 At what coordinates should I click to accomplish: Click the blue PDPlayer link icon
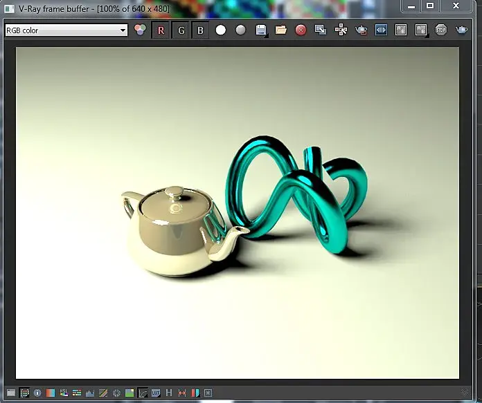click(x=381, y=30)
